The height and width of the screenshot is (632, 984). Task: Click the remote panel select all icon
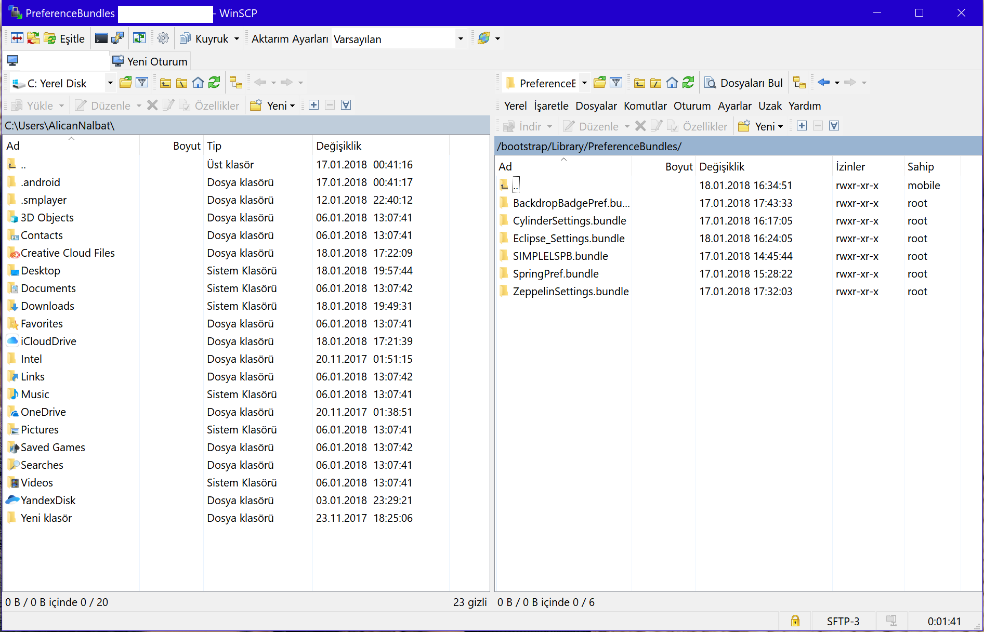834,126
